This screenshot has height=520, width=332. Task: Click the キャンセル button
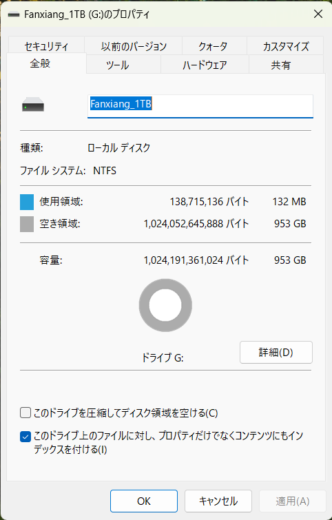[218, 501]
